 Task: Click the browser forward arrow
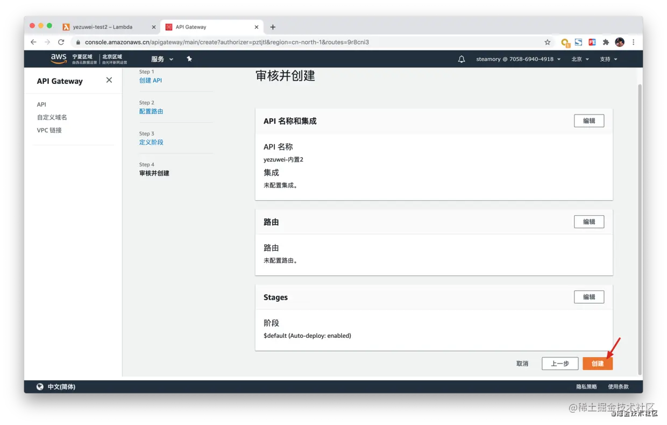(47, 42)
